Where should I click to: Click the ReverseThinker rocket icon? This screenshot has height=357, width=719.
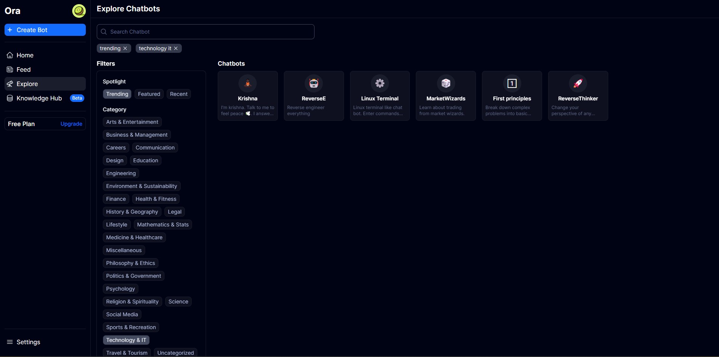point(578,83)
